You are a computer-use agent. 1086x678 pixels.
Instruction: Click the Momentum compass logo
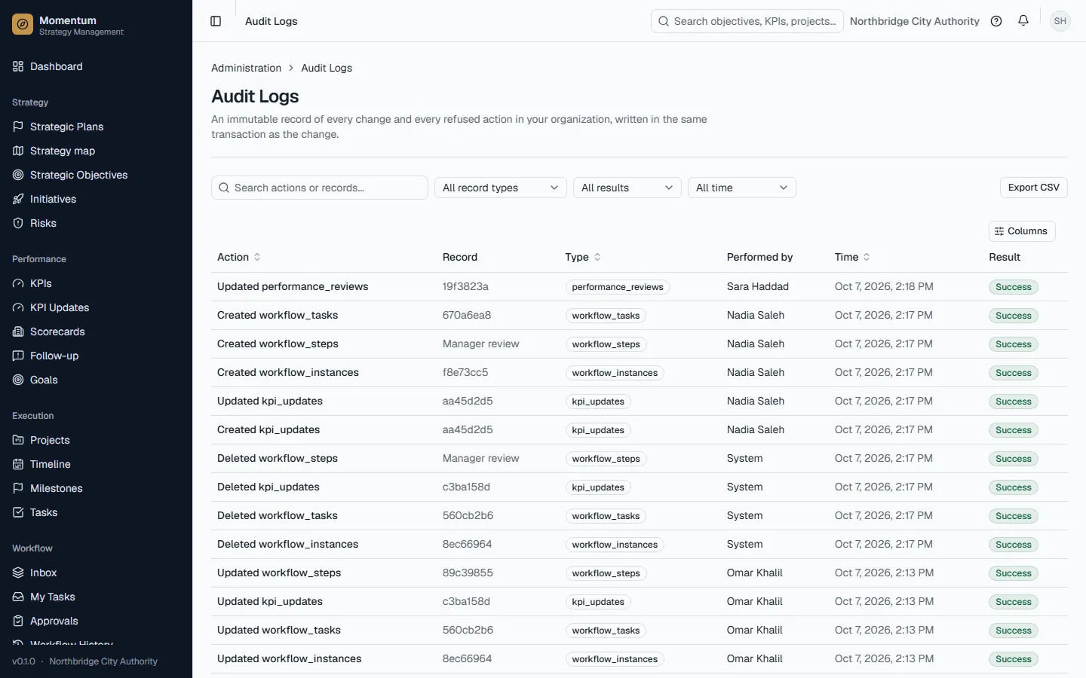coord(23,25)
